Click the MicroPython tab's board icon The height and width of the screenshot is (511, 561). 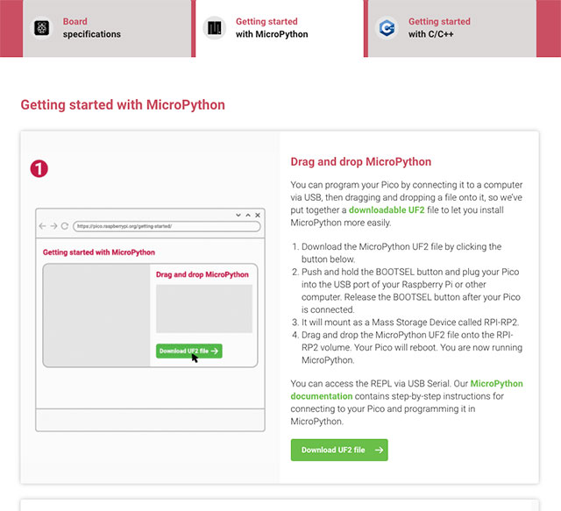[214, 28]
